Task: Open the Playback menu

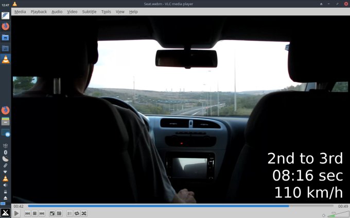Action: point(39,12)
